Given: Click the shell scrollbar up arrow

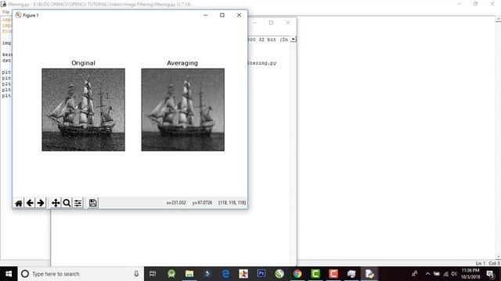Looking at the screenshot, I should click(293, 39).
